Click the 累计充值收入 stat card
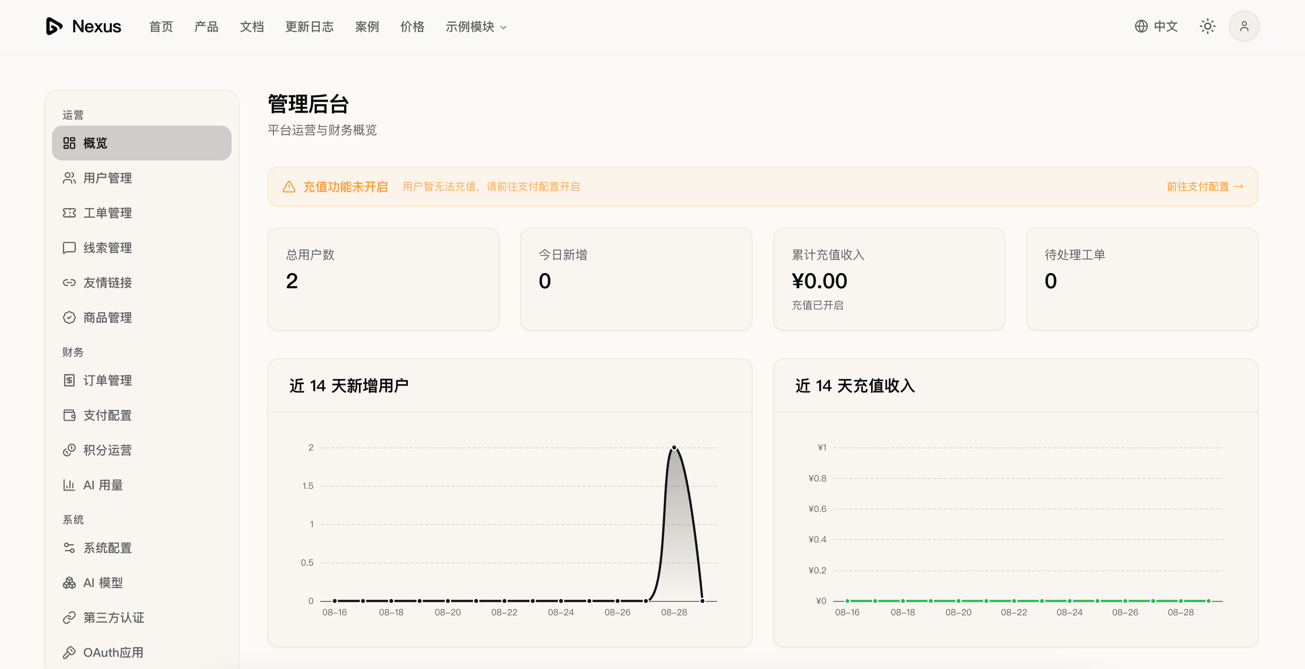This screenshot has width=1305, height=669. click(x=889, y=279)
